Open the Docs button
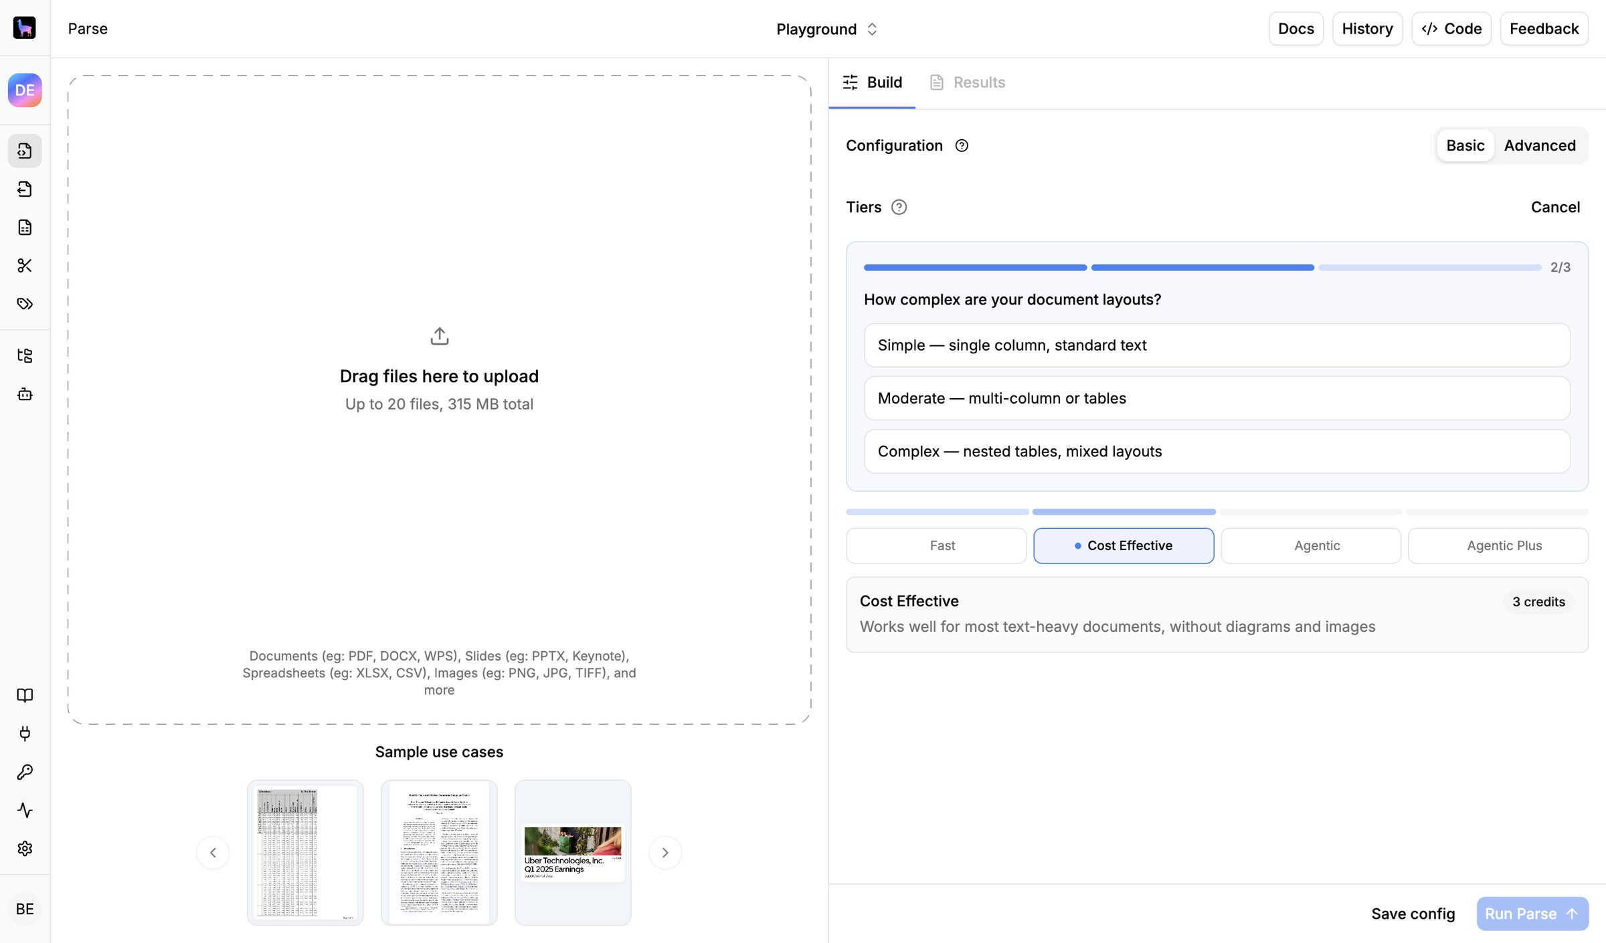This screenshot has width=1606, height=943. (1296, 29)
